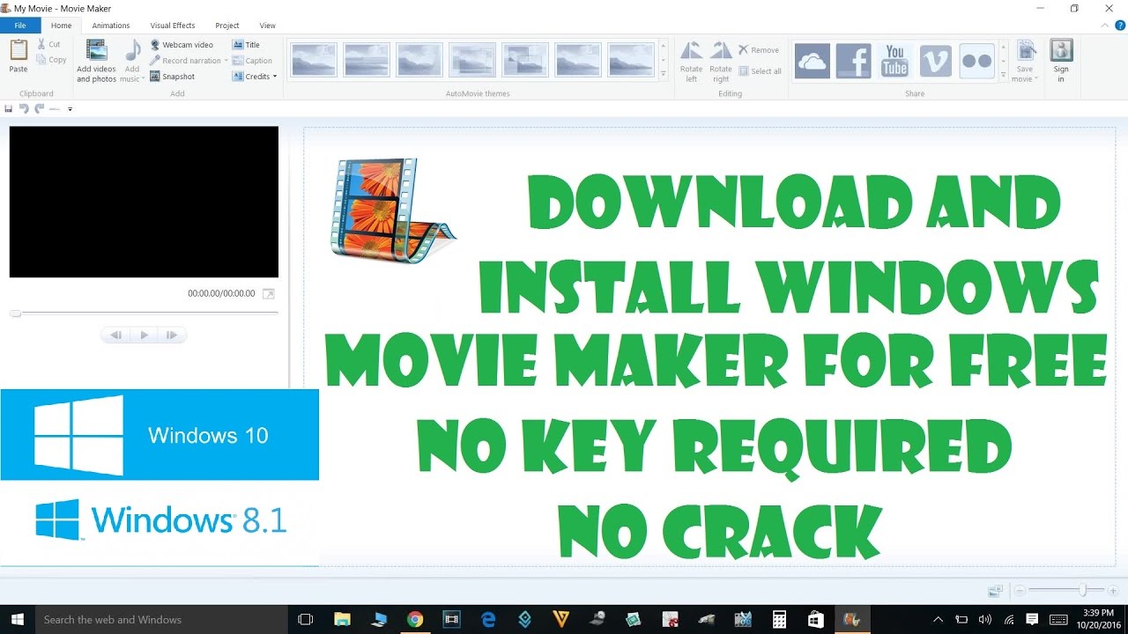The width and height of the screenshot is (1128, 634).
Task: Take a Snapshot of the preview
Action: [x=173, y=77]
